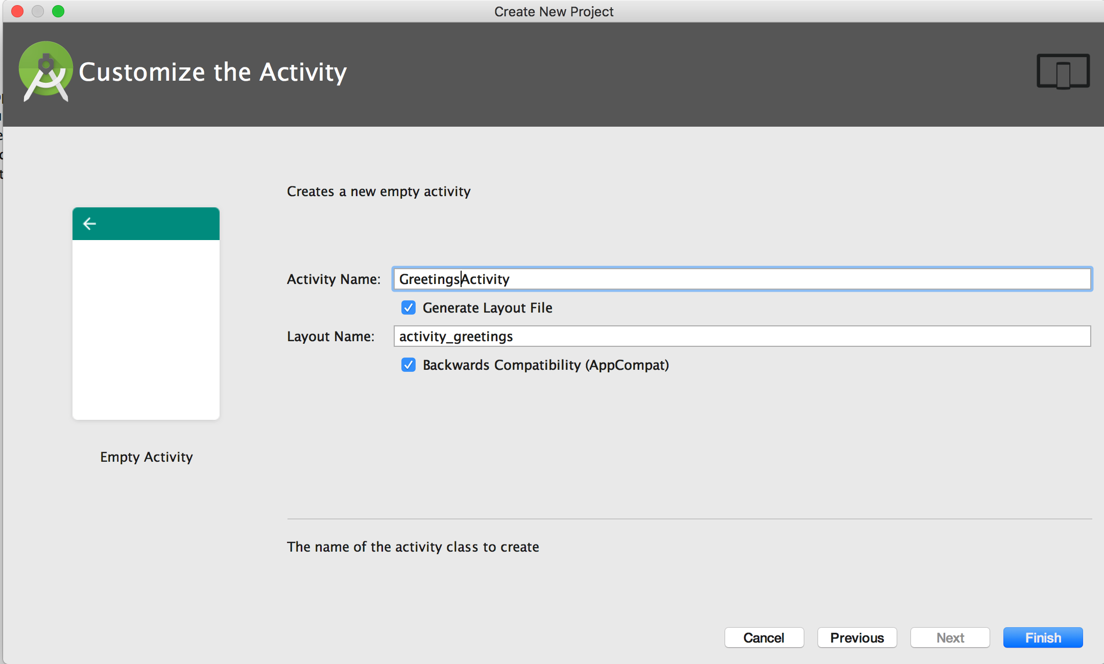This screenshot has width=1104, height=664.
Task: Clear the GreetingsActivity name field
Action: [x=741, y=278]
